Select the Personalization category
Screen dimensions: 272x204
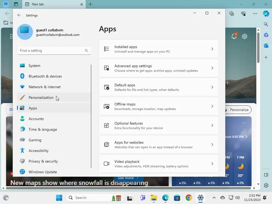[54, 97]
